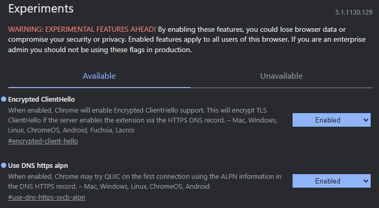Image resolution: width=379 pixels, height=208 pixels.
Task: Select the Use DNS https alpn flag title
Action: [x=38, y=165]
